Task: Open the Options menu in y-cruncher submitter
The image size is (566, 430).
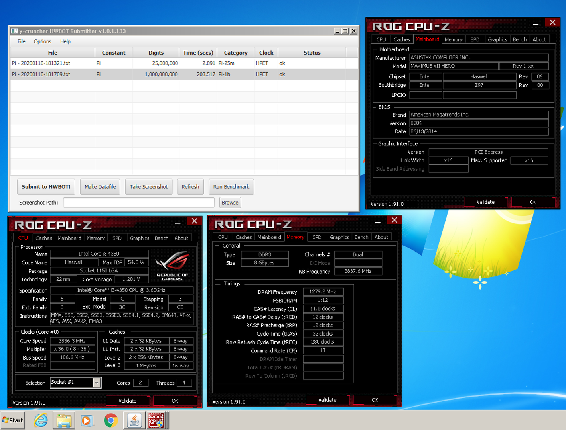Action: [43, 41]
